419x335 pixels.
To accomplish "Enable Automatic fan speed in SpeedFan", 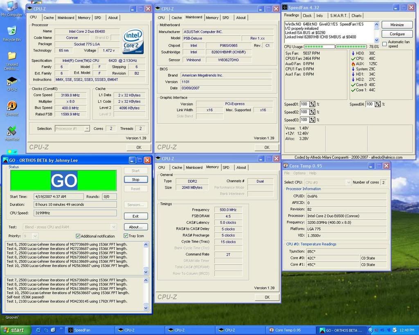I will pyautogui.click(x=384, y=44).
